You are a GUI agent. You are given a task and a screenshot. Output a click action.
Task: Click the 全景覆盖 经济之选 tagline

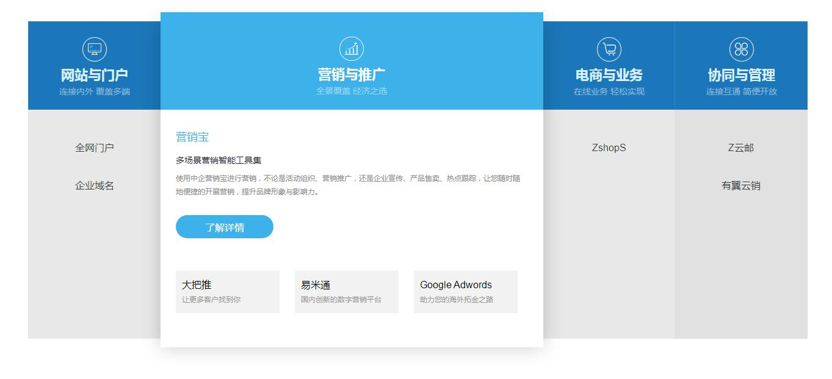(352, 91)
